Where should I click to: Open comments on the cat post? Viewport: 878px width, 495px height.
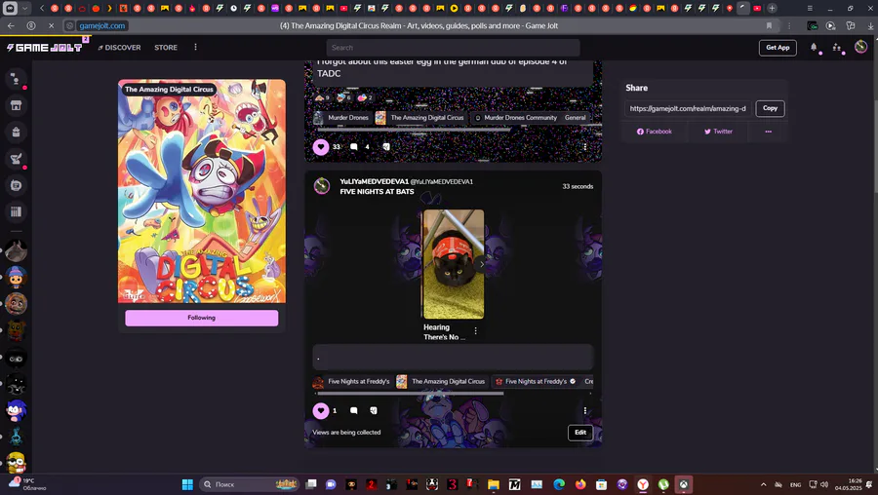coord(354,410)
